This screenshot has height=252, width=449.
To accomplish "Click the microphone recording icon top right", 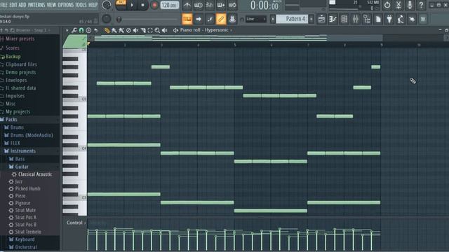I will pyautogui.click(x=410, y=5).
